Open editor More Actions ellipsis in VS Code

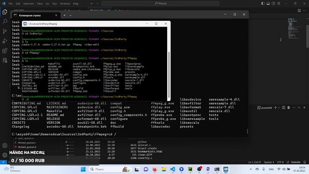click(305, 11)
